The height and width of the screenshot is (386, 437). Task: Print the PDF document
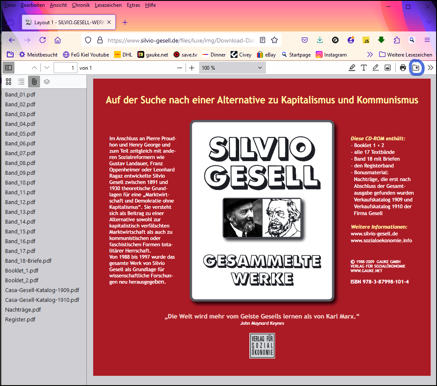pos(403,68)
